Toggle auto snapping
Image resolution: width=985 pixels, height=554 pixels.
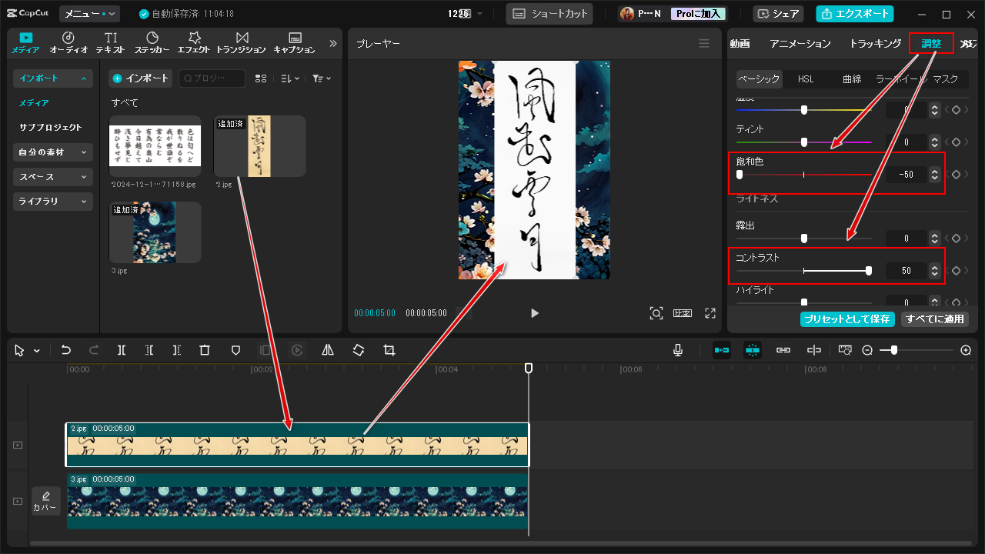click(753, 350)
